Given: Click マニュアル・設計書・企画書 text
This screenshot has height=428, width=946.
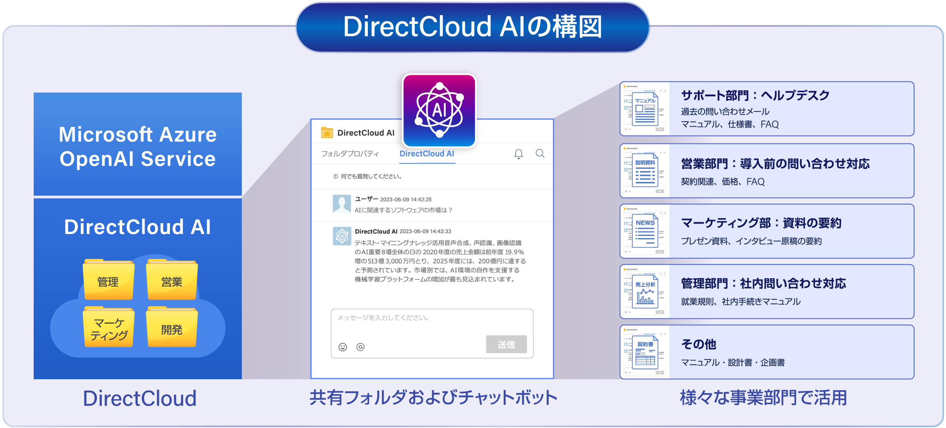Looking at the screenshot, I should 733,363.
